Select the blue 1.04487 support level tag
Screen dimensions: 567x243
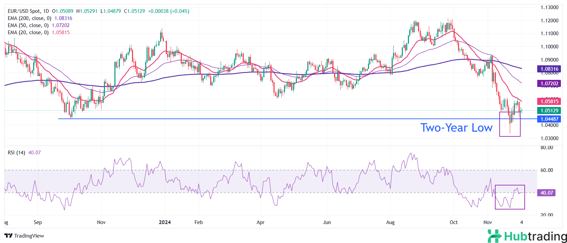(549, 119)
